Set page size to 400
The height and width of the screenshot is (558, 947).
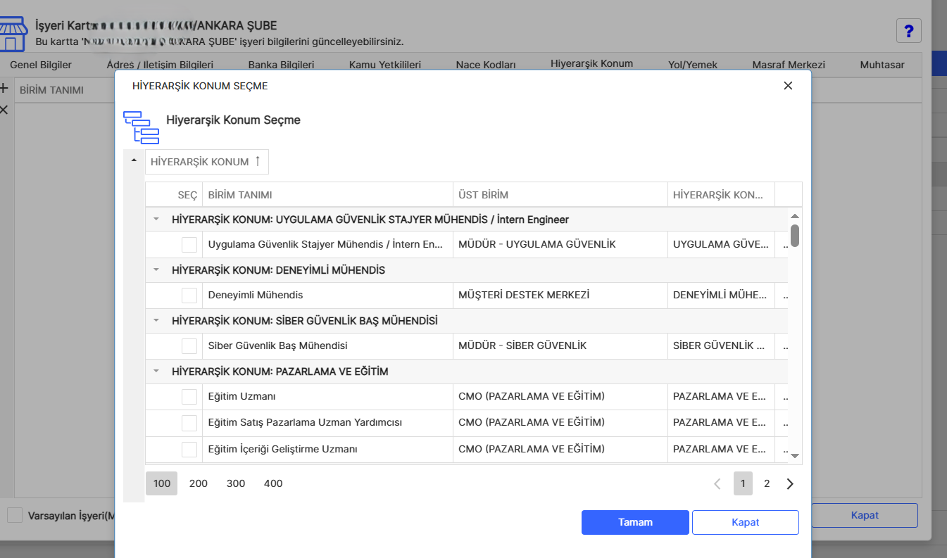pyautogui.click(x=273, y=483)
